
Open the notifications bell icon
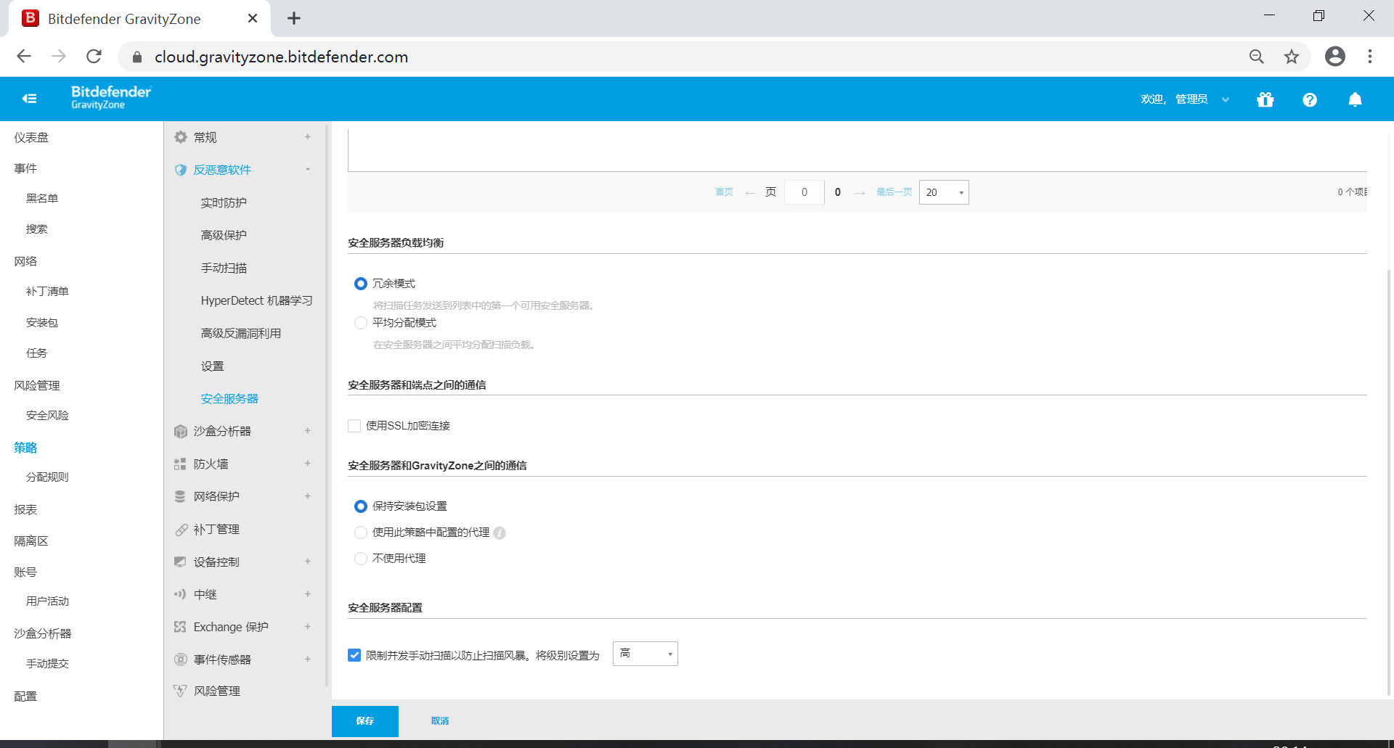(x=1355, y=99)
